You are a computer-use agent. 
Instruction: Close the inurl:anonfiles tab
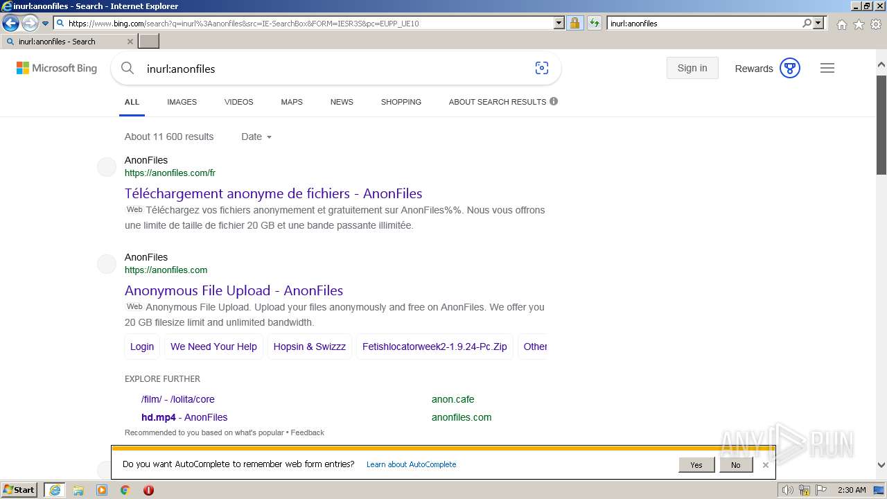click(130, 42)
